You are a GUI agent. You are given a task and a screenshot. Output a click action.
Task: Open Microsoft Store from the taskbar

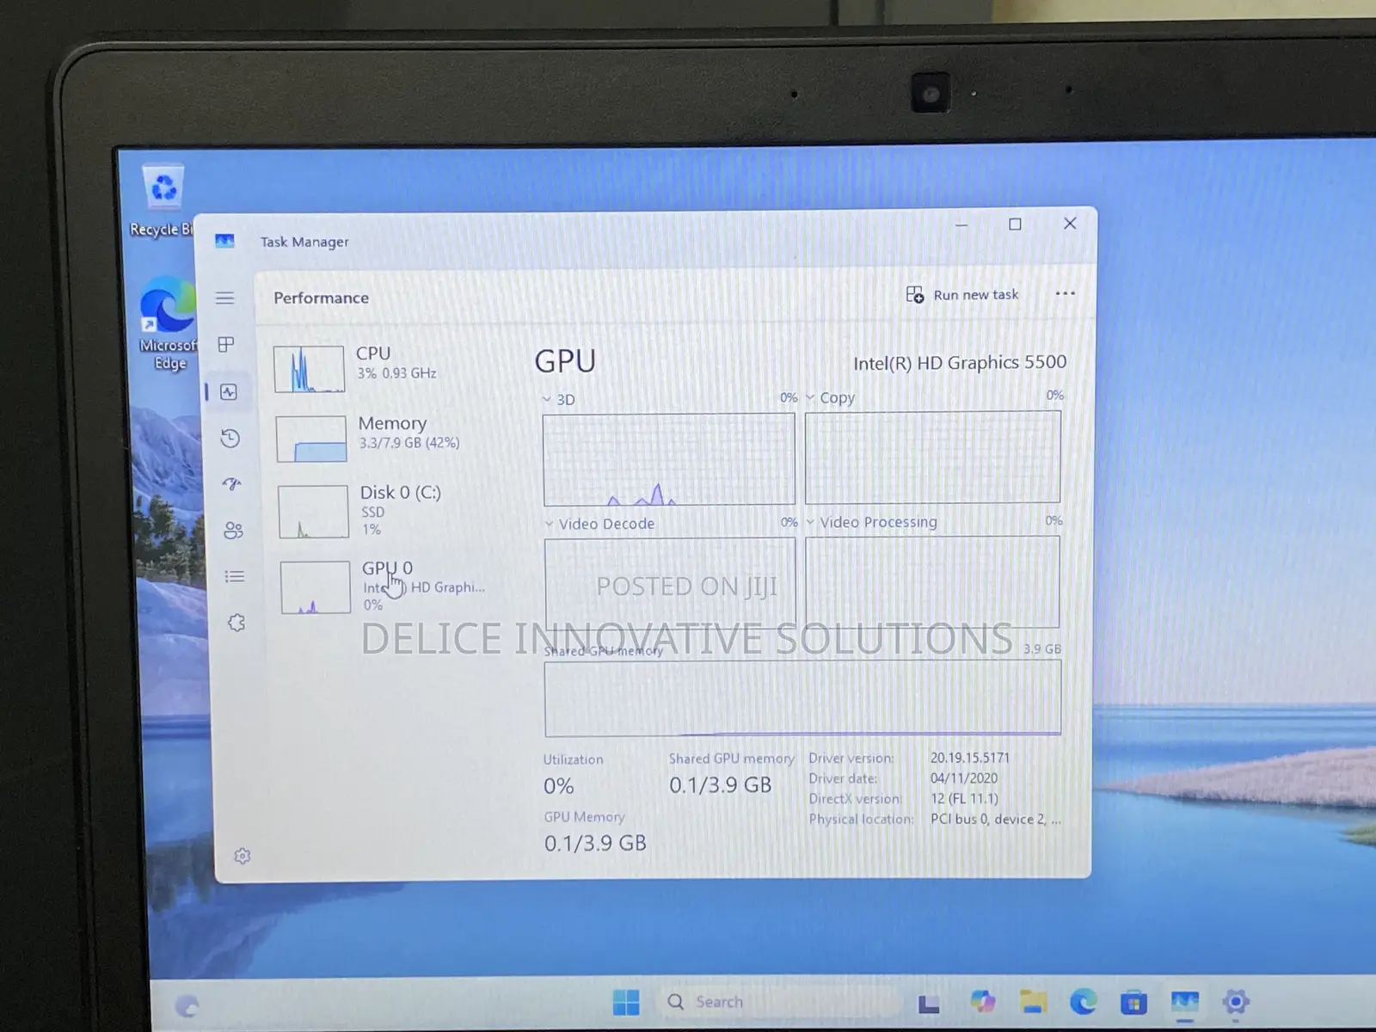(x=1133, y=1003)
